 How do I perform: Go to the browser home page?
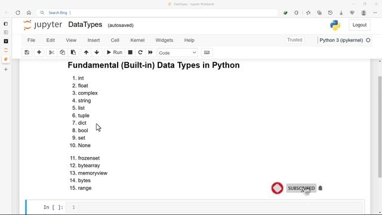click(x=29, y=13)
